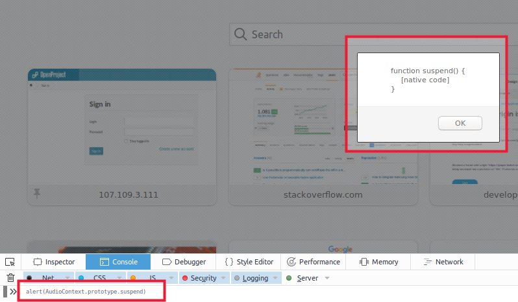Expand the Server filter dropdown arrow
The image size is (518, 302).
(327, 278)
